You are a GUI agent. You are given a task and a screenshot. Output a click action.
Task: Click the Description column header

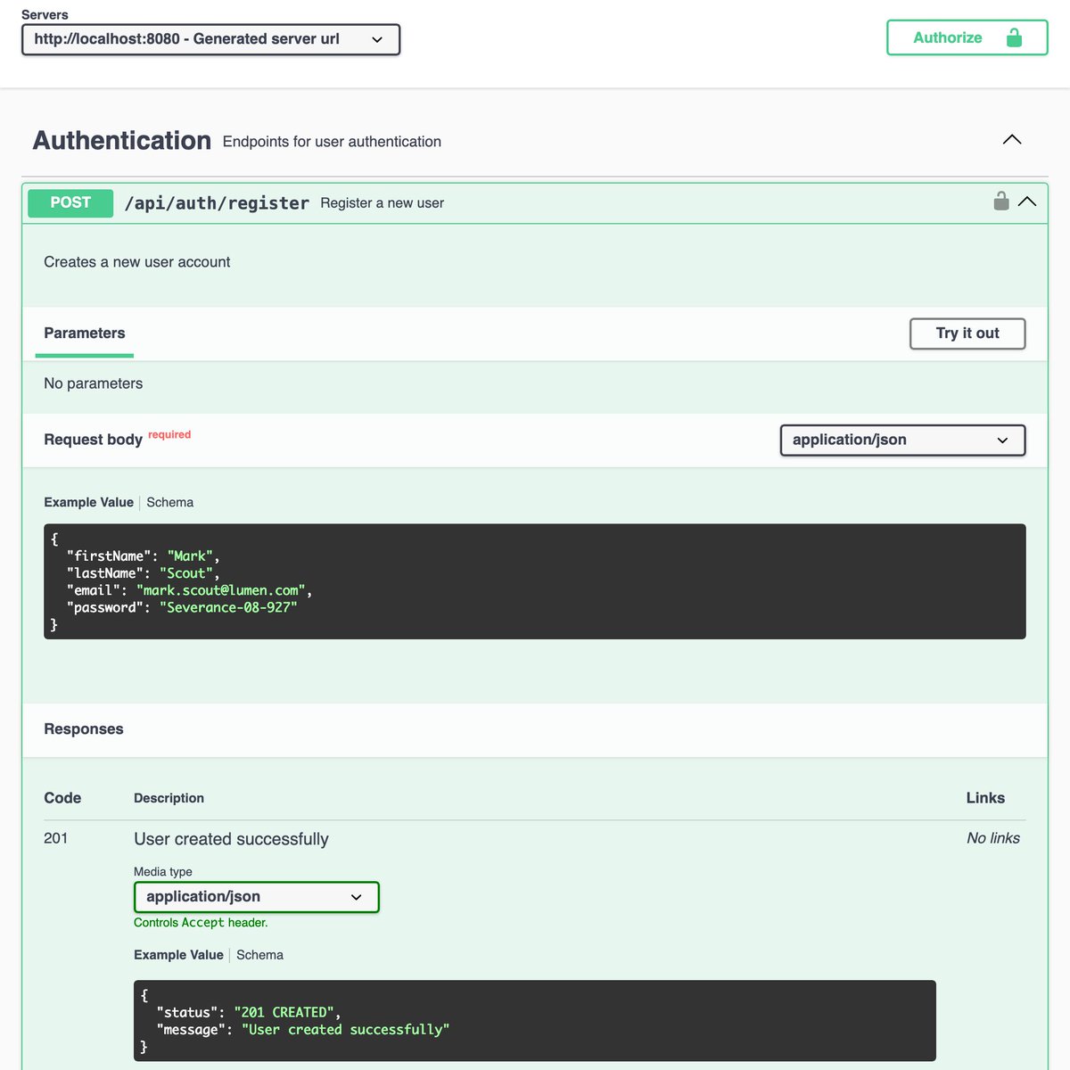[x=169, y=798]
